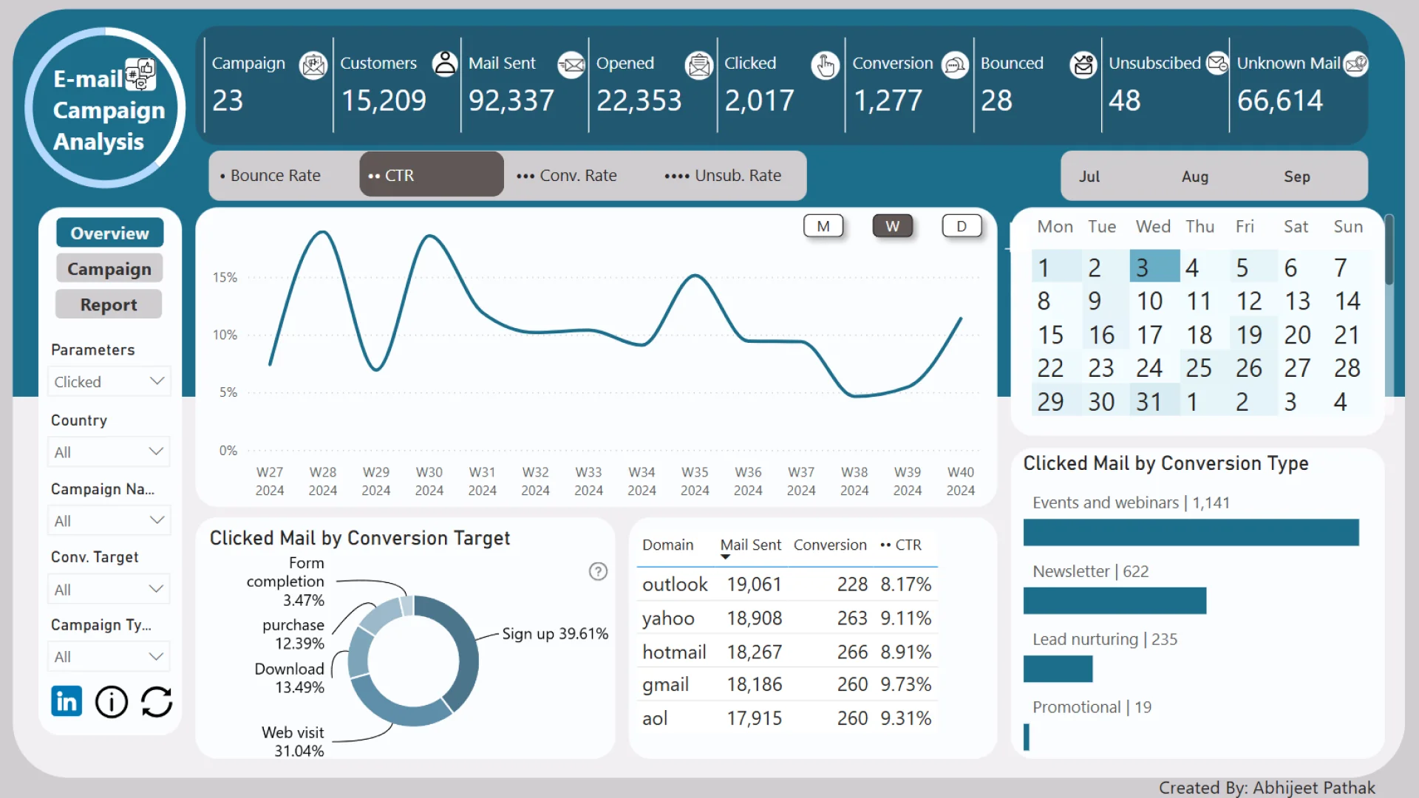
Task: Click the Unknown Mail icon
Action: click(1355, 64)
